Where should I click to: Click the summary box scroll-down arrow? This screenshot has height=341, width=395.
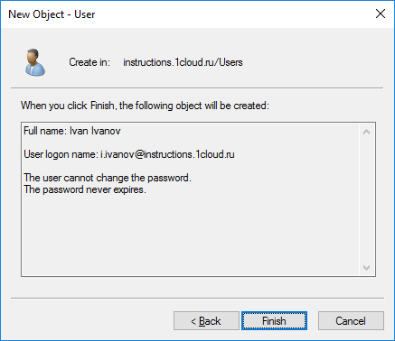pos(367,267)
